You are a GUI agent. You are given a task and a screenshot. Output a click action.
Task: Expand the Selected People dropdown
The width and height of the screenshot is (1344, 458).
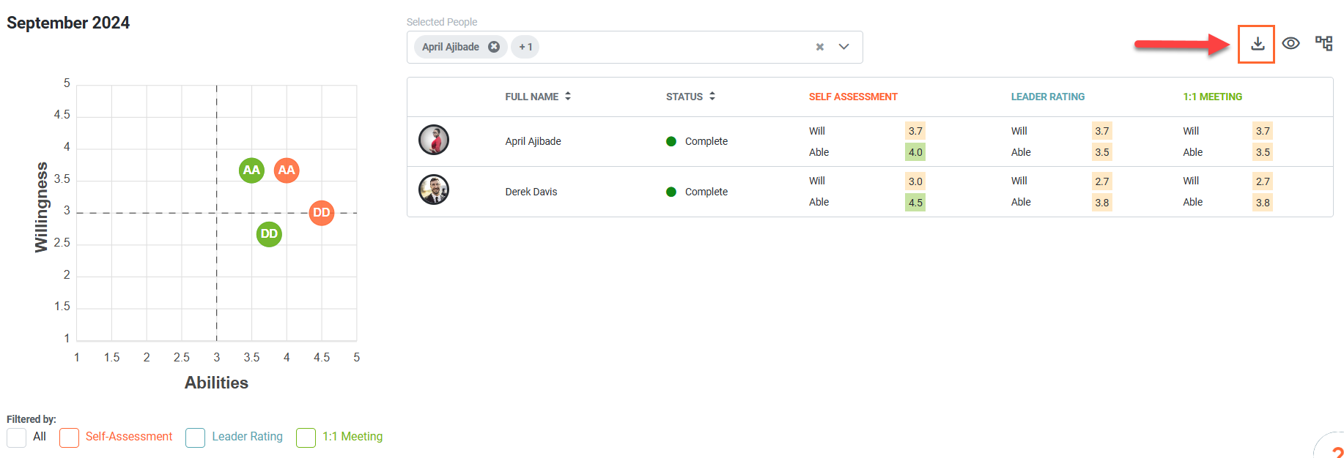843,47
